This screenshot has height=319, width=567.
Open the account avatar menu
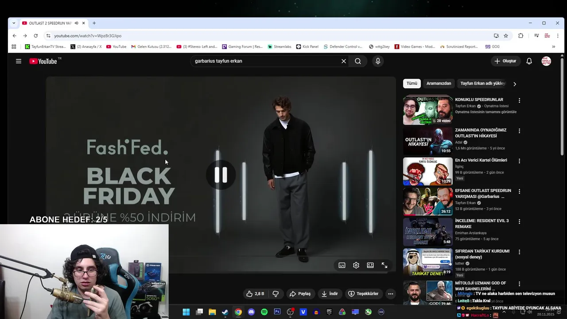point(546,61)
